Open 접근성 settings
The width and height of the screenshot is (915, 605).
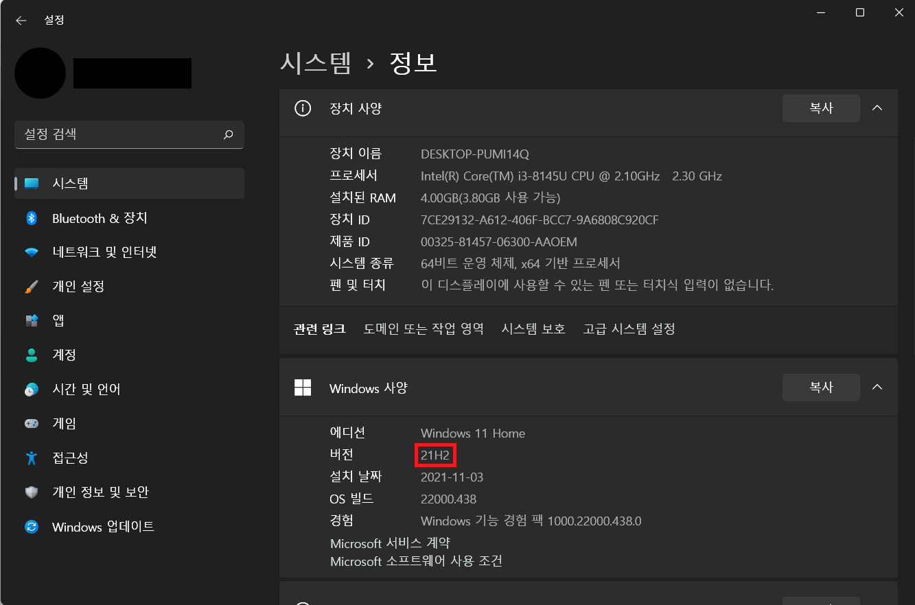129,458
